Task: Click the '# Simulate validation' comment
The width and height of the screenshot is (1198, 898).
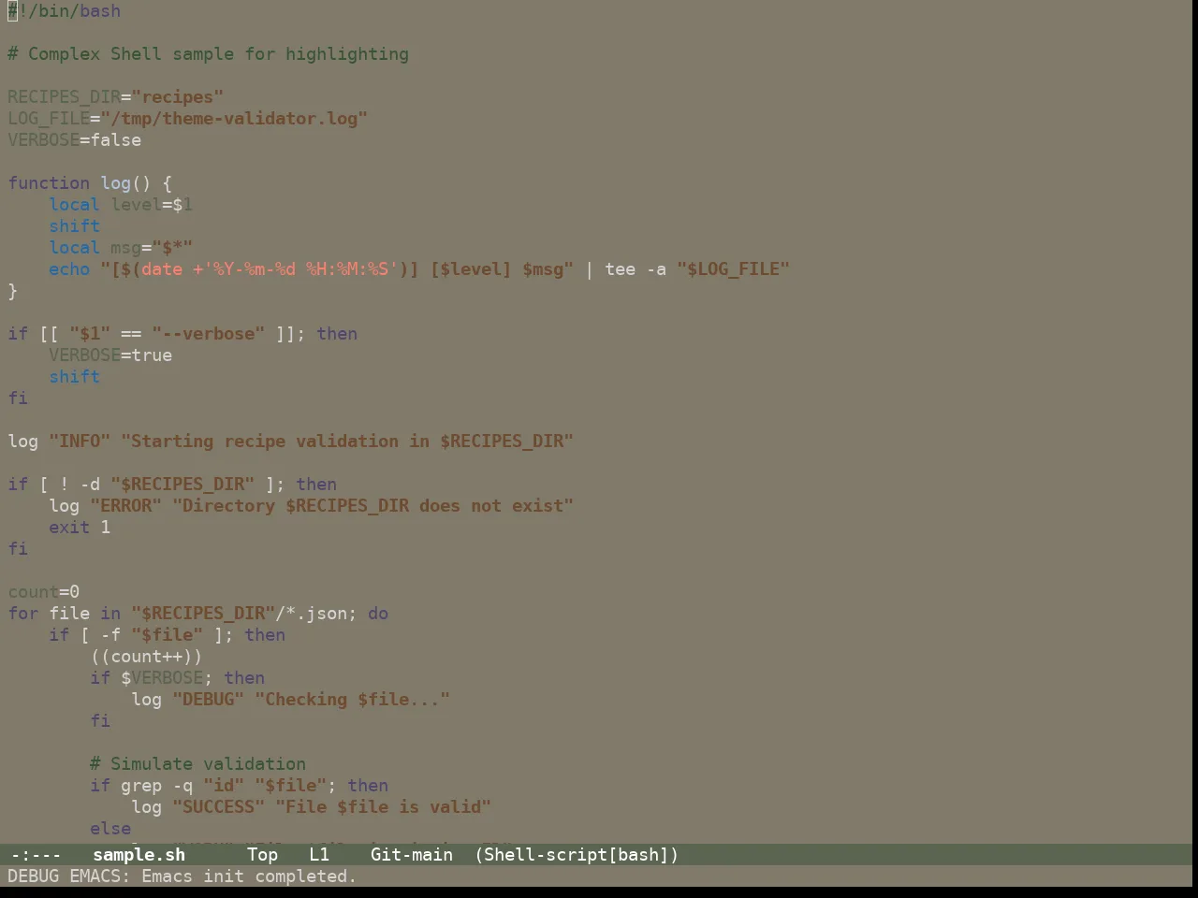Action: pyautogui.click(x=197, y=764)
